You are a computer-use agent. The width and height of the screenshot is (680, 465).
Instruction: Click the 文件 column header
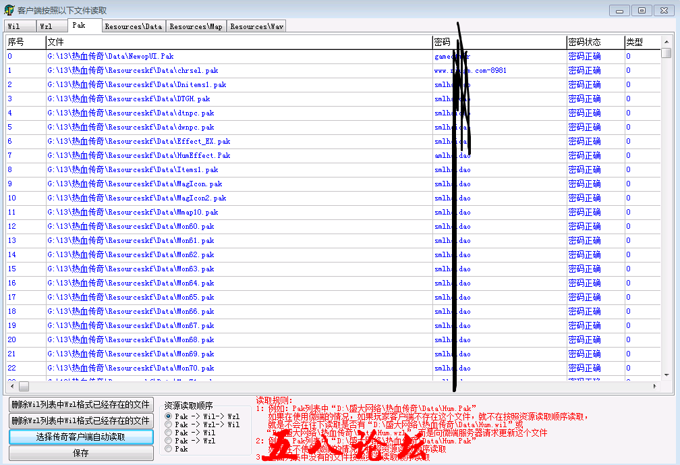(x=239, y=42)
